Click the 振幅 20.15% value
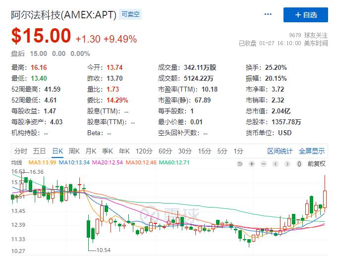 [x=276, y=78]
